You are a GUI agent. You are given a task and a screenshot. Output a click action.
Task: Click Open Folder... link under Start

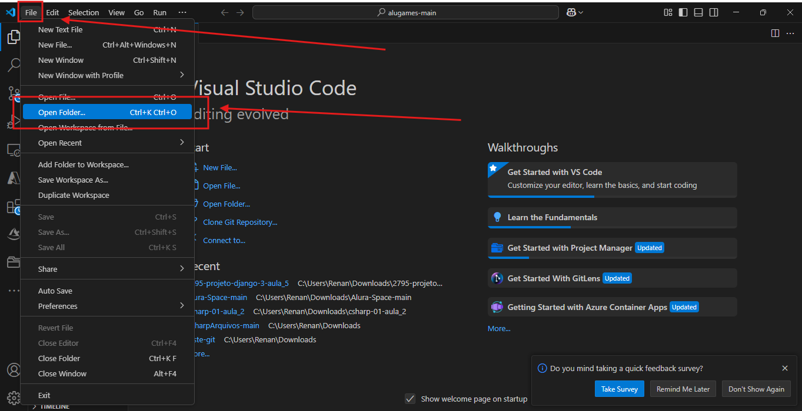227,204
